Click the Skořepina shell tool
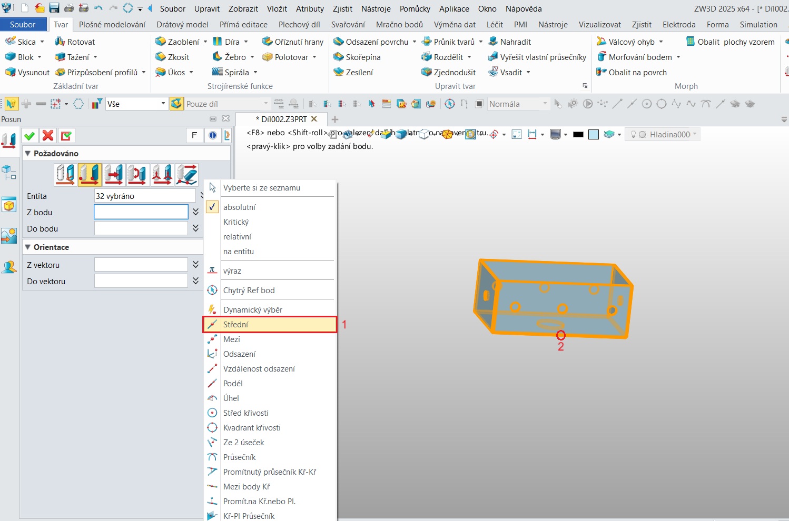This screenshot has height=521, width=789. [357, 57]
